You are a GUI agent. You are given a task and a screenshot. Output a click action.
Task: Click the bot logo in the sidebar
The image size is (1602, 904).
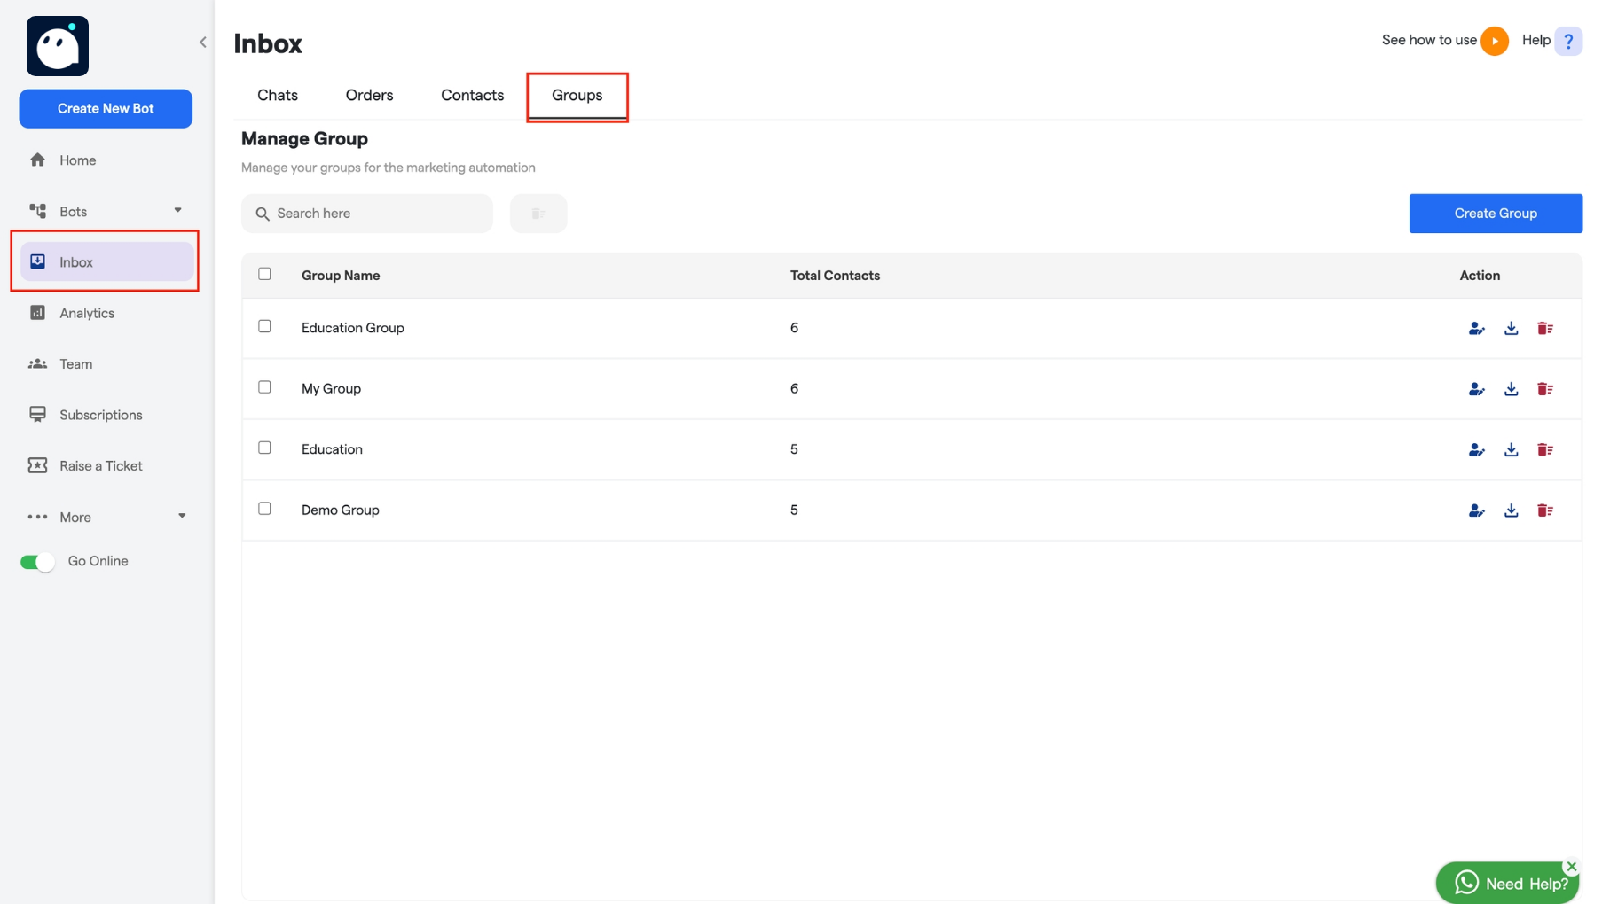(58, 46)
